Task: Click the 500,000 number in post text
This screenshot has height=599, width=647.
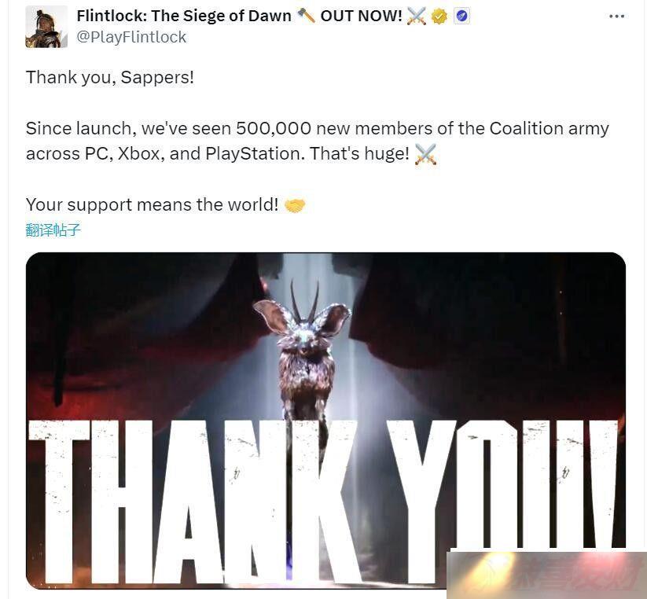Action: [x=273, y=128]
